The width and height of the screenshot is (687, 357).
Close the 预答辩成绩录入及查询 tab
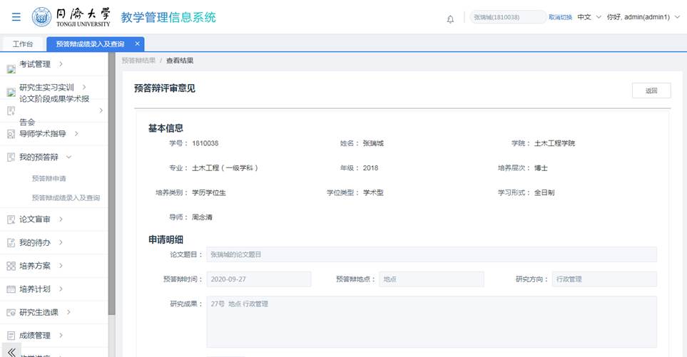(x=138, y=44)
